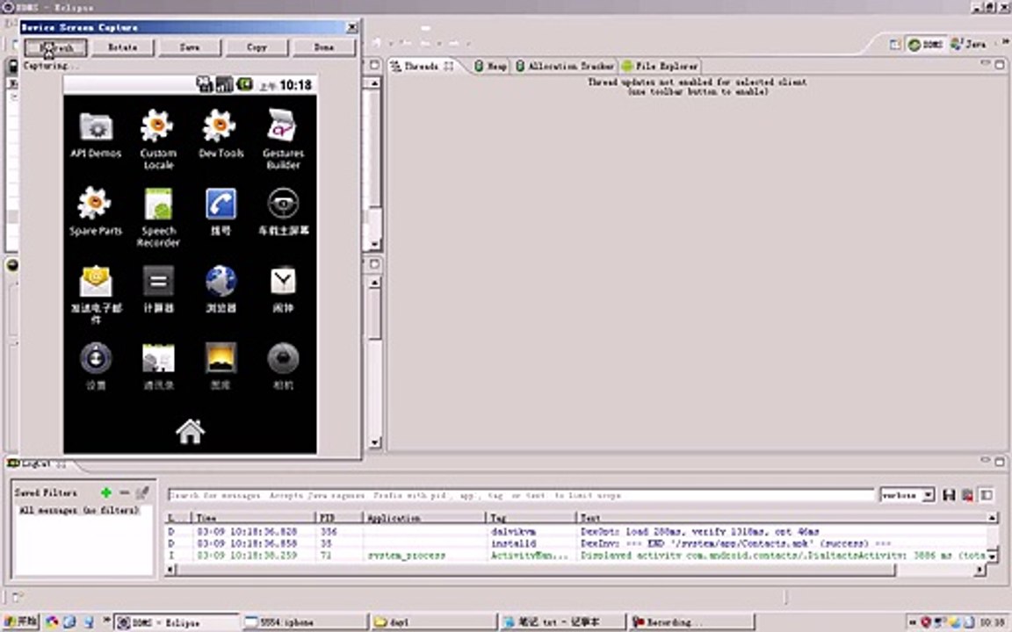
Task: Tap the calculator app icon
Action: point(158,281)
